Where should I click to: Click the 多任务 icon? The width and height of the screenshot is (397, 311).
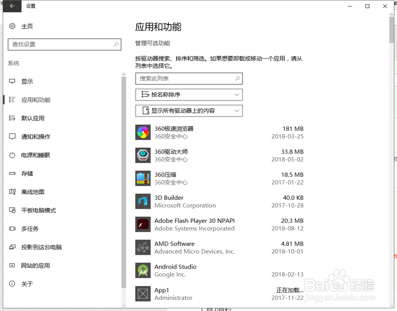pos(12,229)
